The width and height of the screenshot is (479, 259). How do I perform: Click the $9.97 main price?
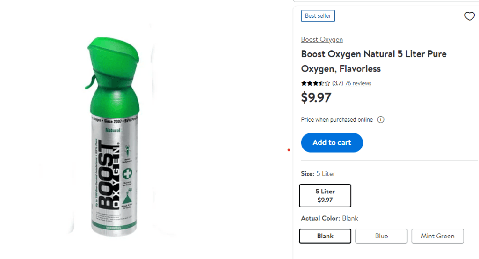(316, 98)
